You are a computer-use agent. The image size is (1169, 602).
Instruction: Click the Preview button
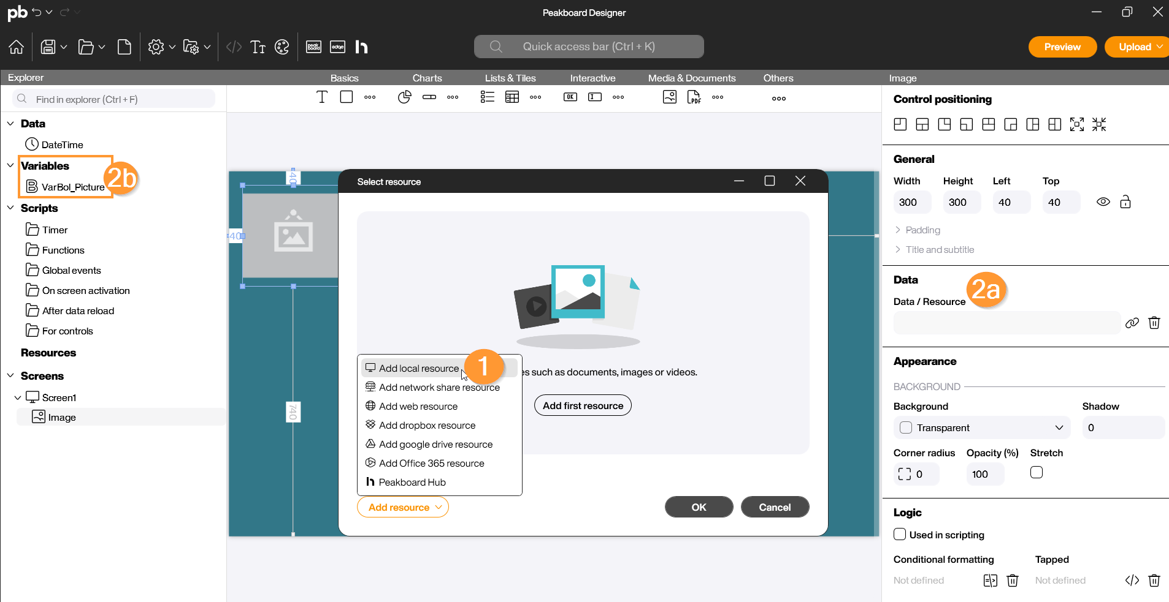(x=1062, y=47)
